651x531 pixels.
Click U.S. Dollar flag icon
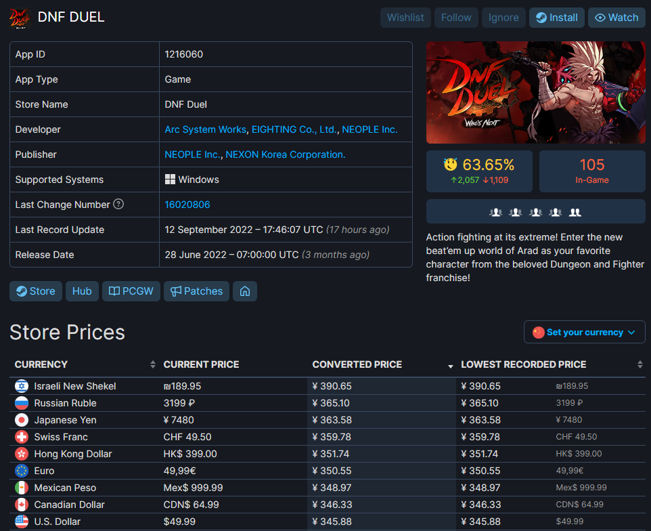(x=22, y=522)
